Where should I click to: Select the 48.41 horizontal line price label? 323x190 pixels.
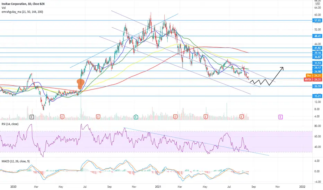point(317,36)
